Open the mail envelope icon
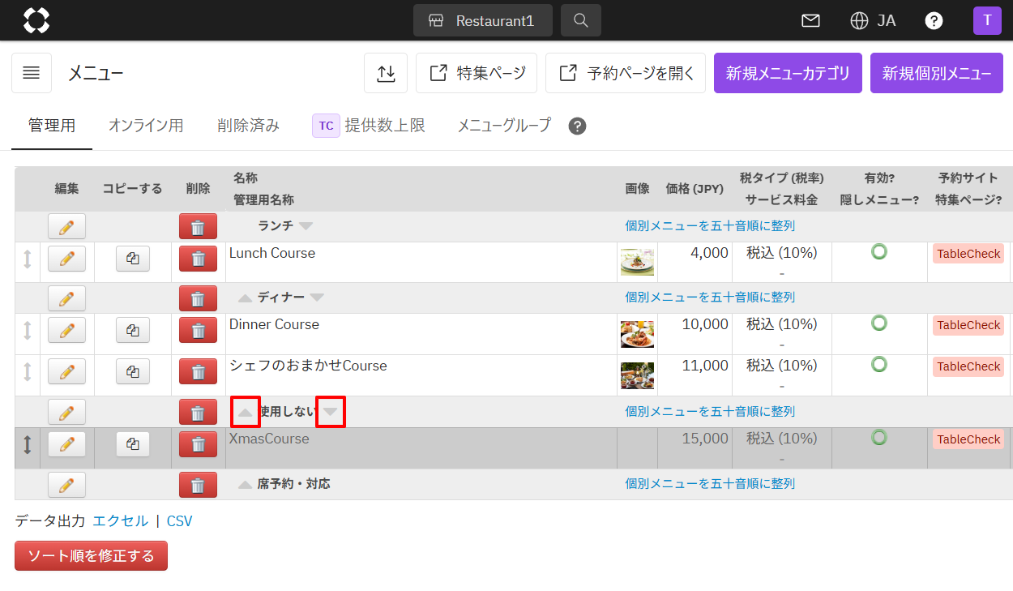 click(810, 20)
